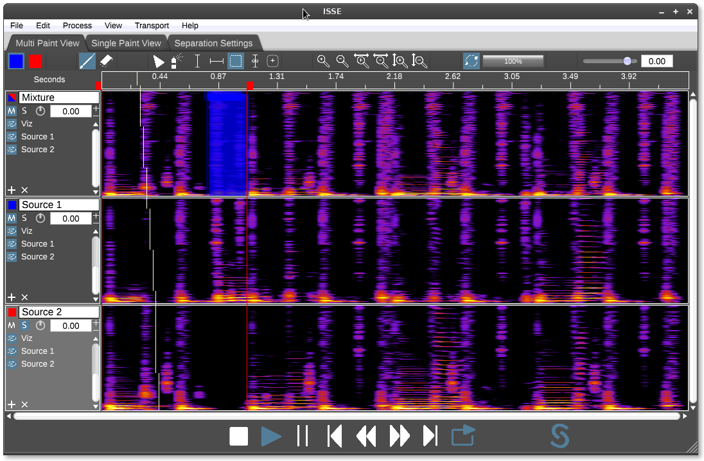Activate the arrow pointer tool
This screenshot has height=461, width=704.
pyautogui.click(x=159, y=61)
